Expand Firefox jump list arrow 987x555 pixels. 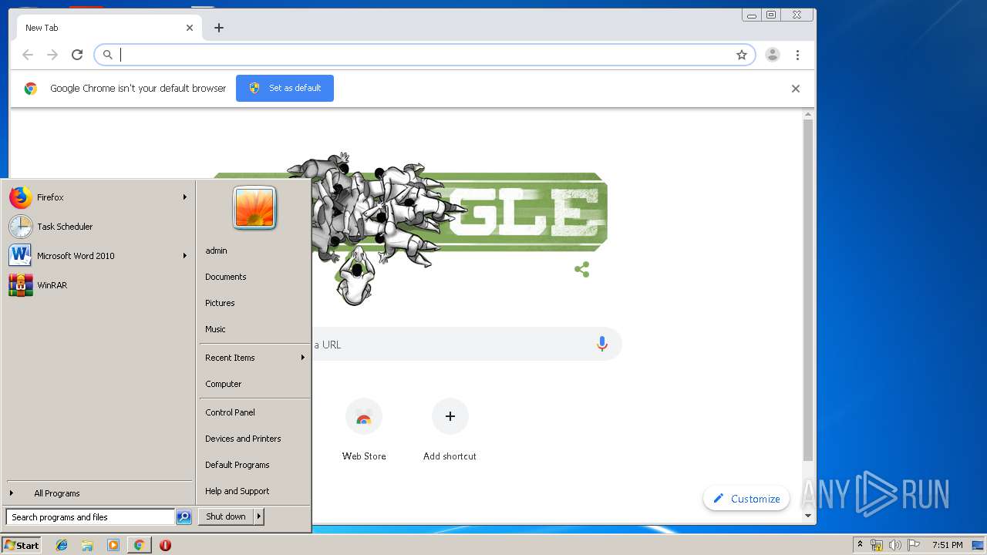pos(185,197)
